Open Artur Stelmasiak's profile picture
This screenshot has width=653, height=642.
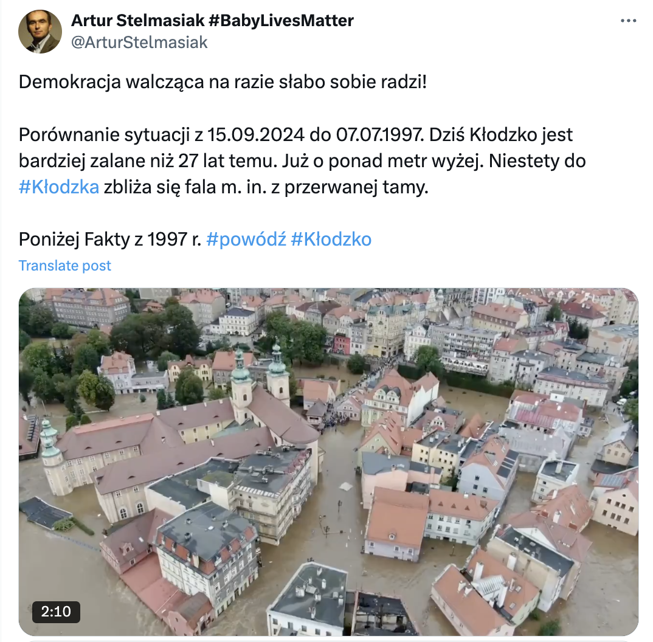tap(40, 32)
